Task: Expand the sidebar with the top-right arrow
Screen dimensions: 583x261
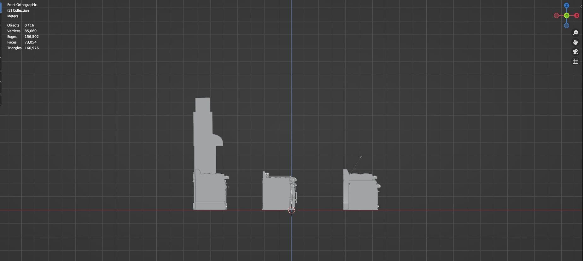Action: coord(581,6)
